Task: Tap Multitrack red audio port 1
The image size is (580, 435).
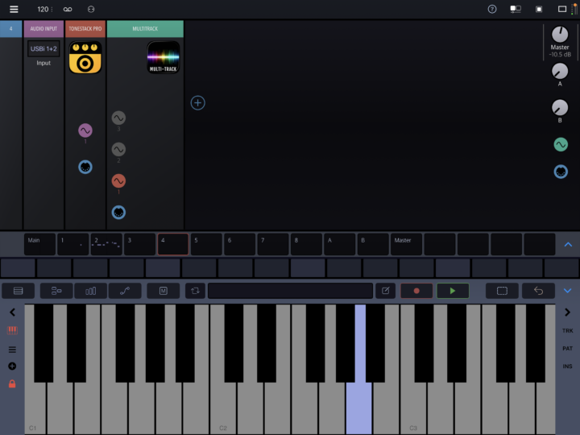Action: click(x=118, y=181)
